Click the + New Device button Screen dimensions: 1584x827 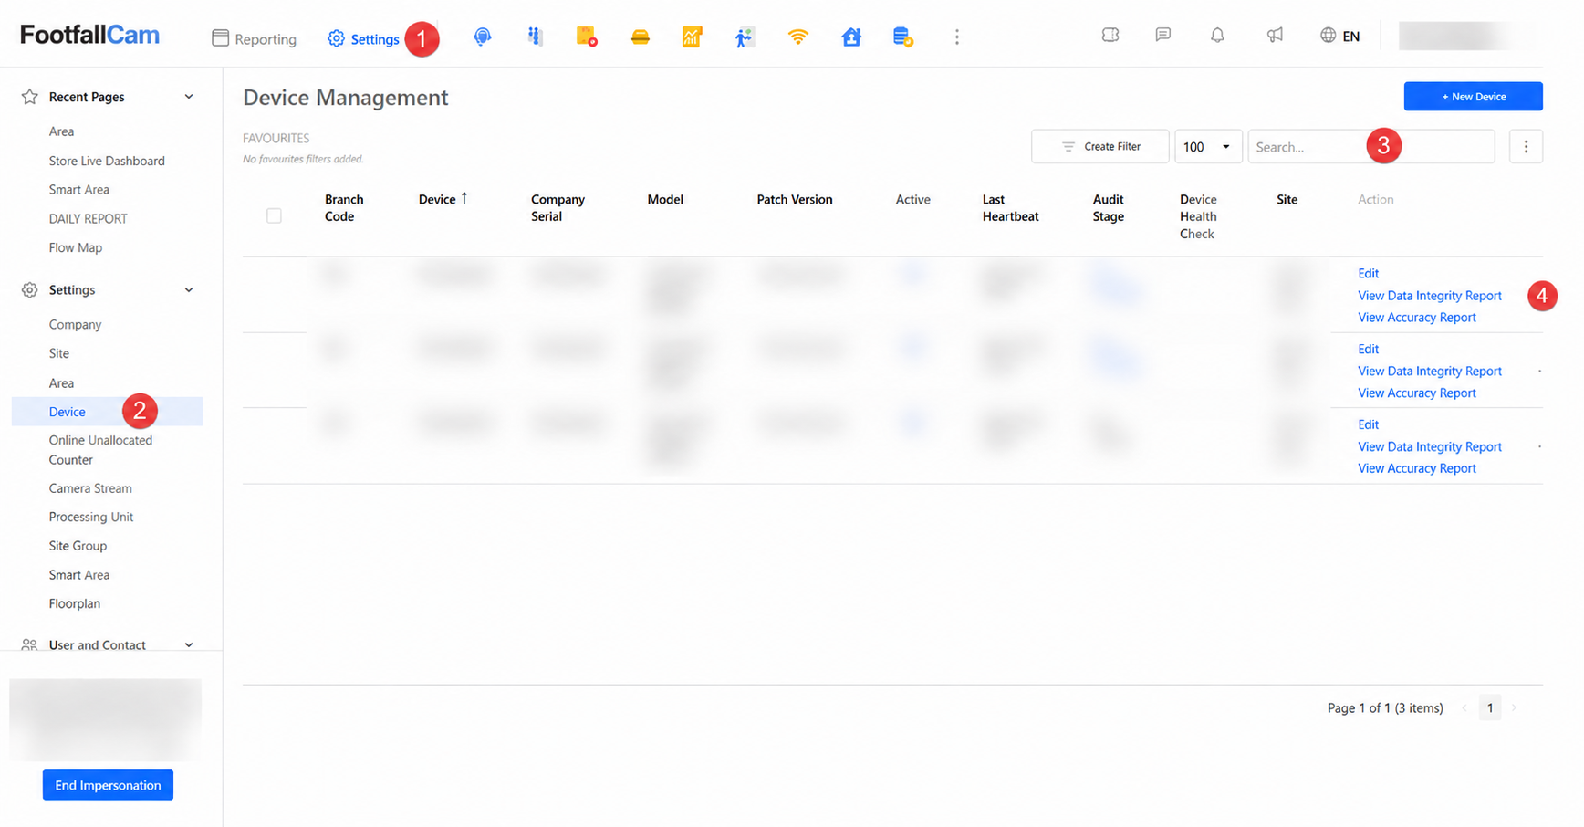point(1473,96)
